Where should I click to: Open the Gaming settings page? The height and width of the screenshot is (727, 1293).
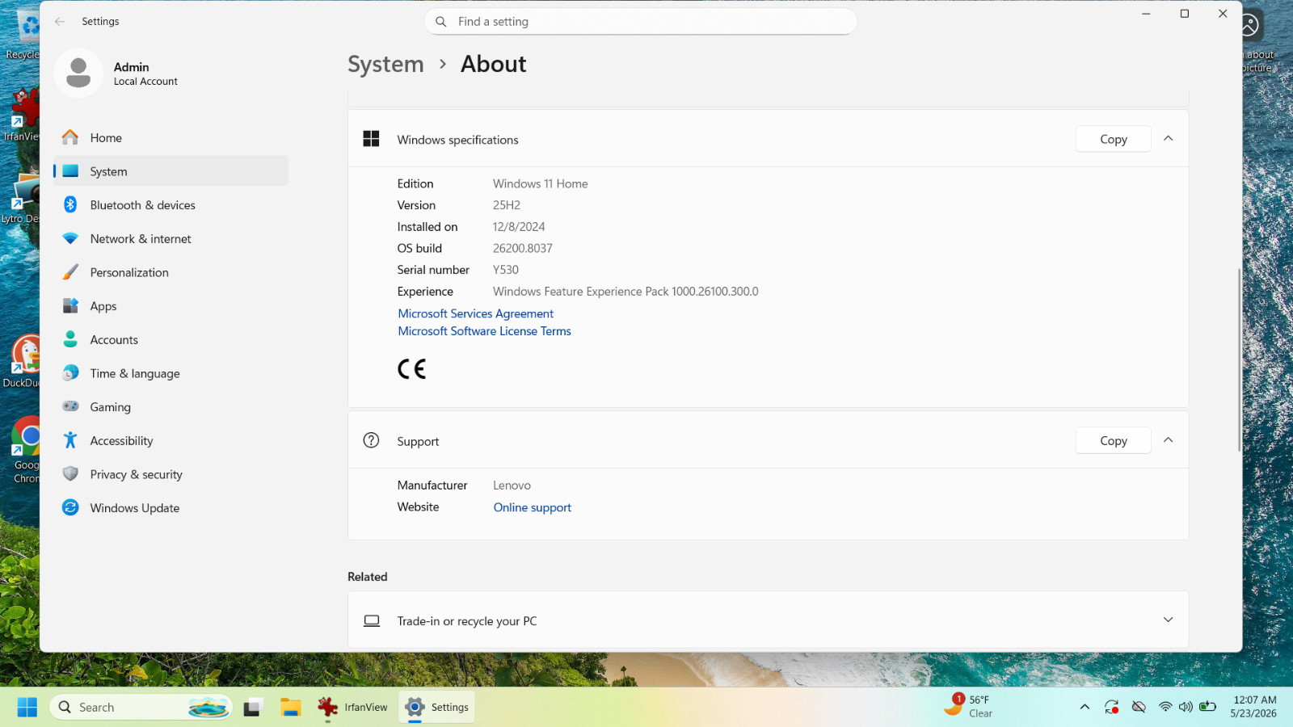pyautogui.click(x=171, y=407)
